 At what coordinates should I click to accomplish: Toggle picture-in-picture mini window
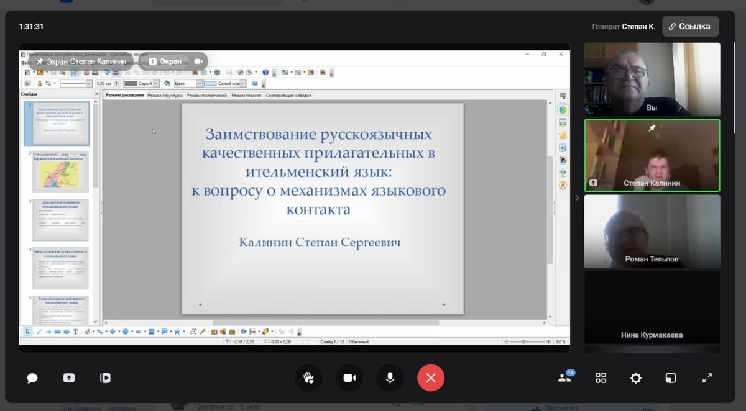671,377
